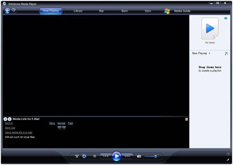Click the No items play thumbnail
233x165 pixels.
tap(210, 29)
